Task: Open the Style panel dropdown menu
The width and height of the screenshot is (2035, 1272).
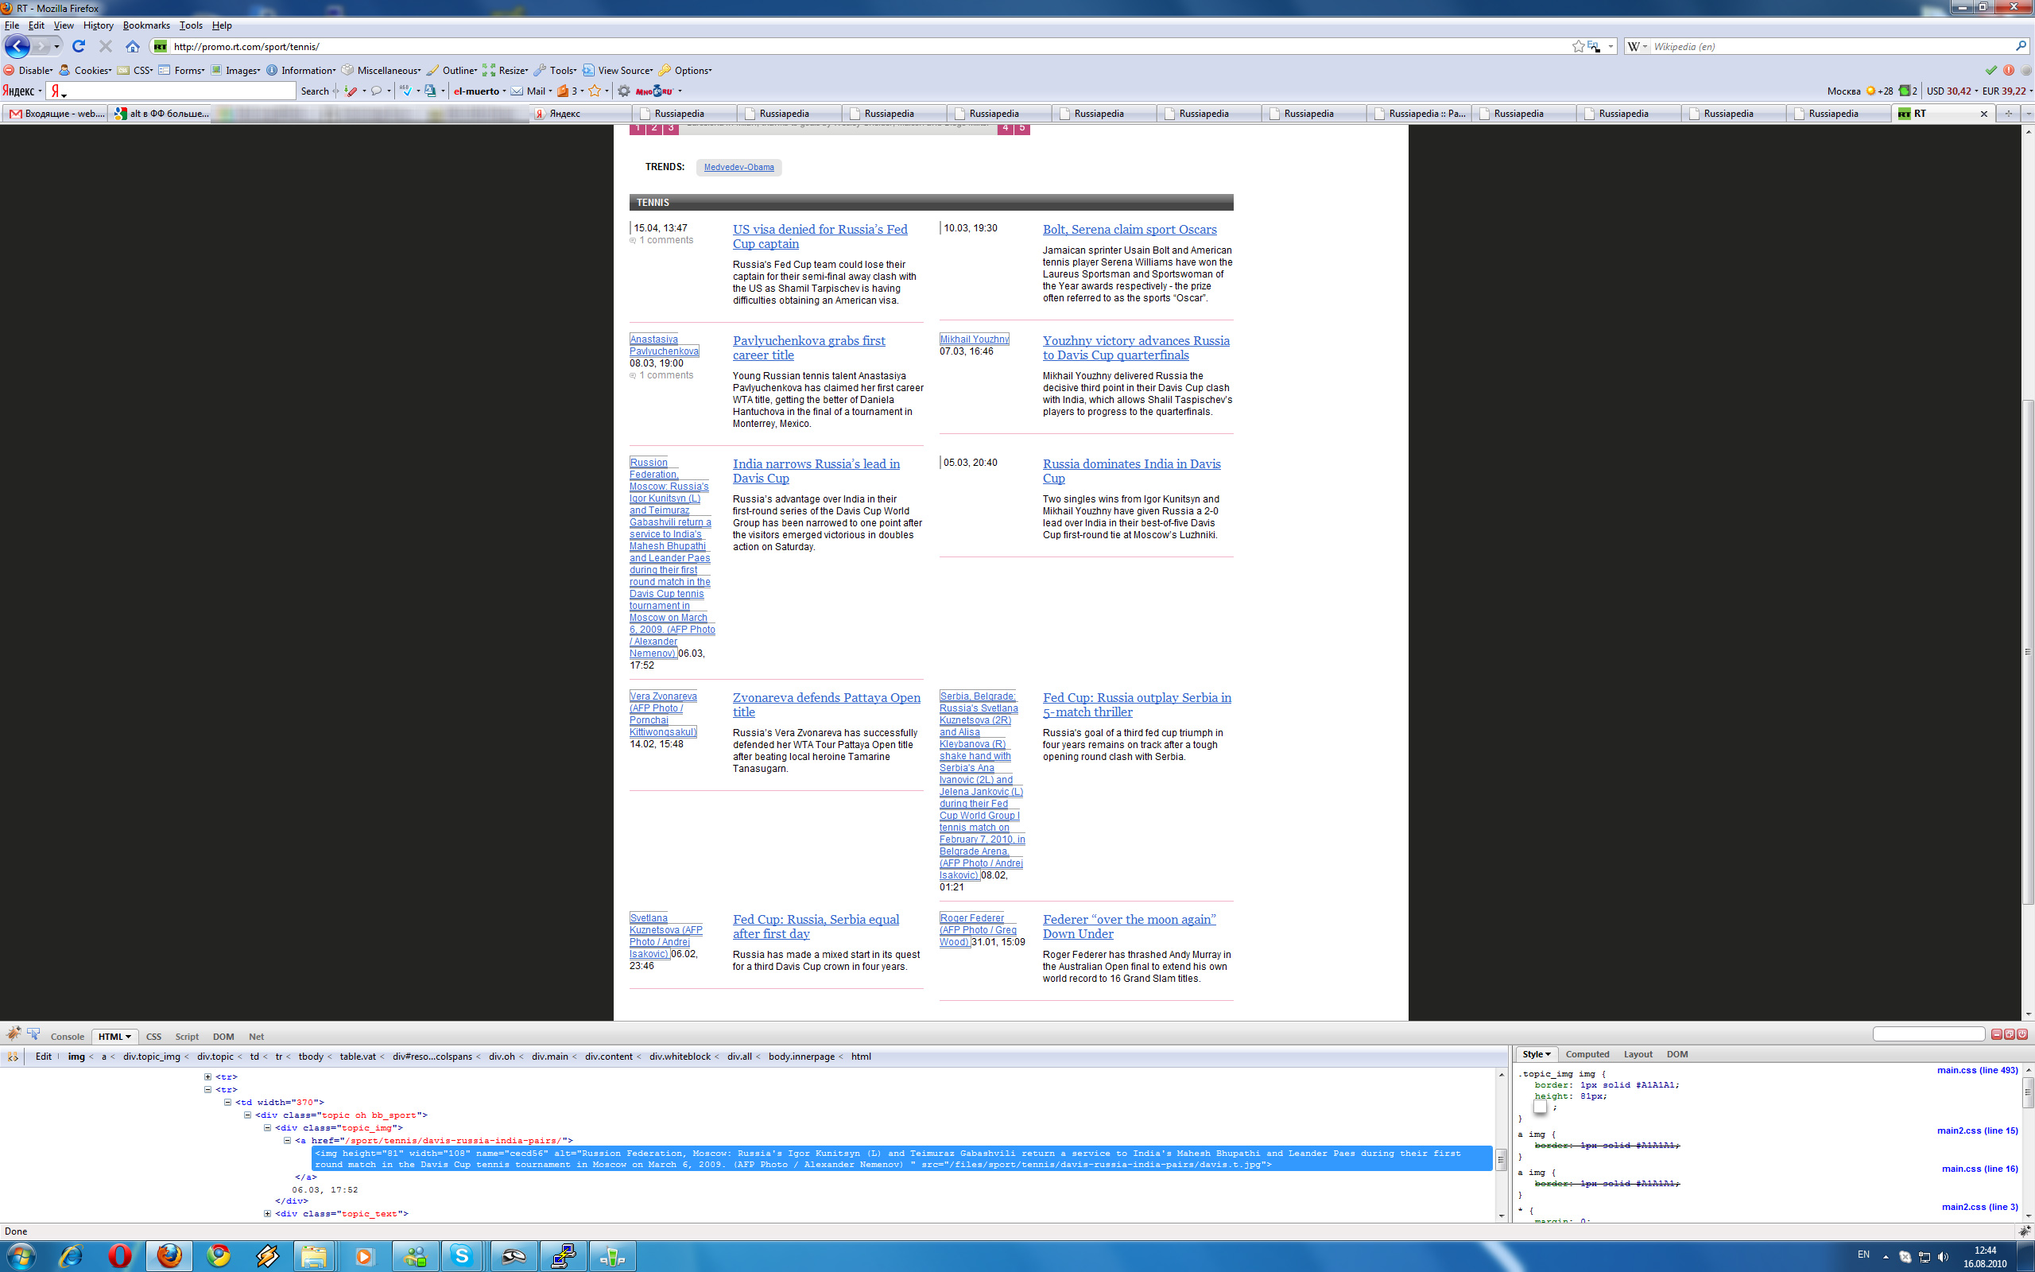Action: (x=1537, y=1054)
